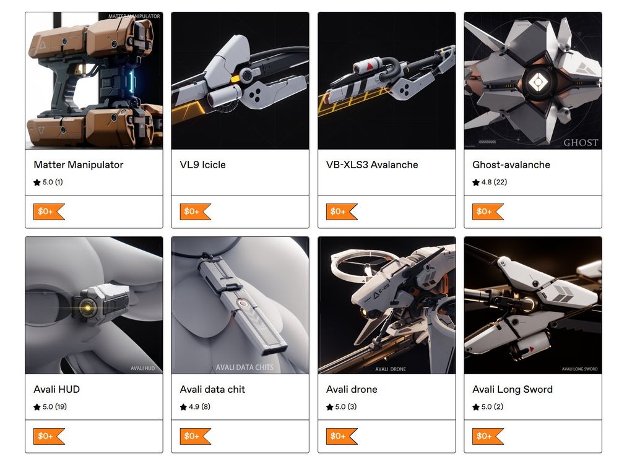
Task: Click the $0+ price tag for Avali drone
Action: pos(342,436)
